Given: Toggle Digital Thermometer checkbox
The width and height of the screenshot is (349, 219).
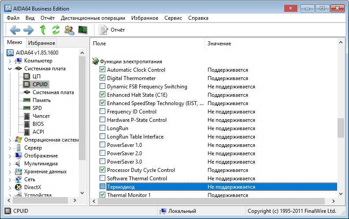Looking at the screenshot, I should pyautogui.click(x=102, y=78).
